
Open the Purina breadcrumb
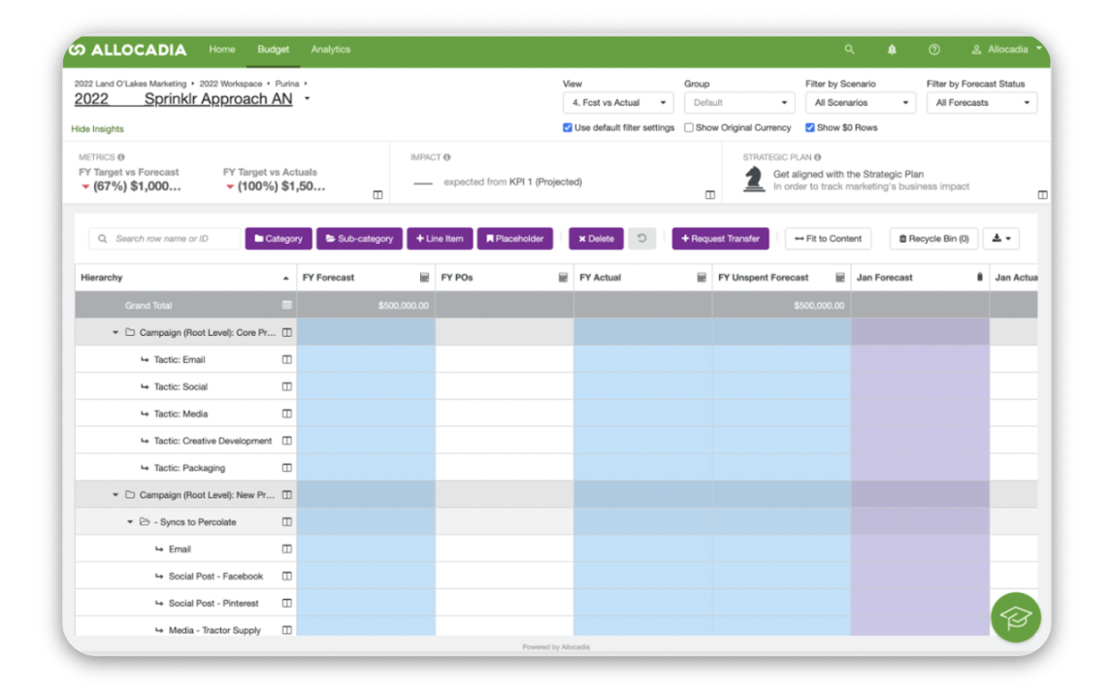pos(287,83)
